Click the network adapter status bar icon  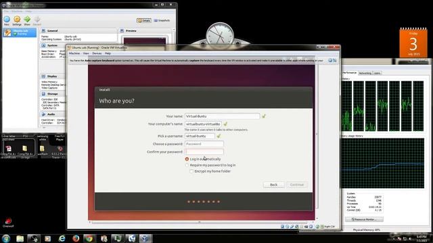point(296,227)
